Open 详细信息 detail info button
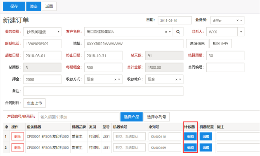The height and width of the screenshot is (156, 260). point(197,44)
